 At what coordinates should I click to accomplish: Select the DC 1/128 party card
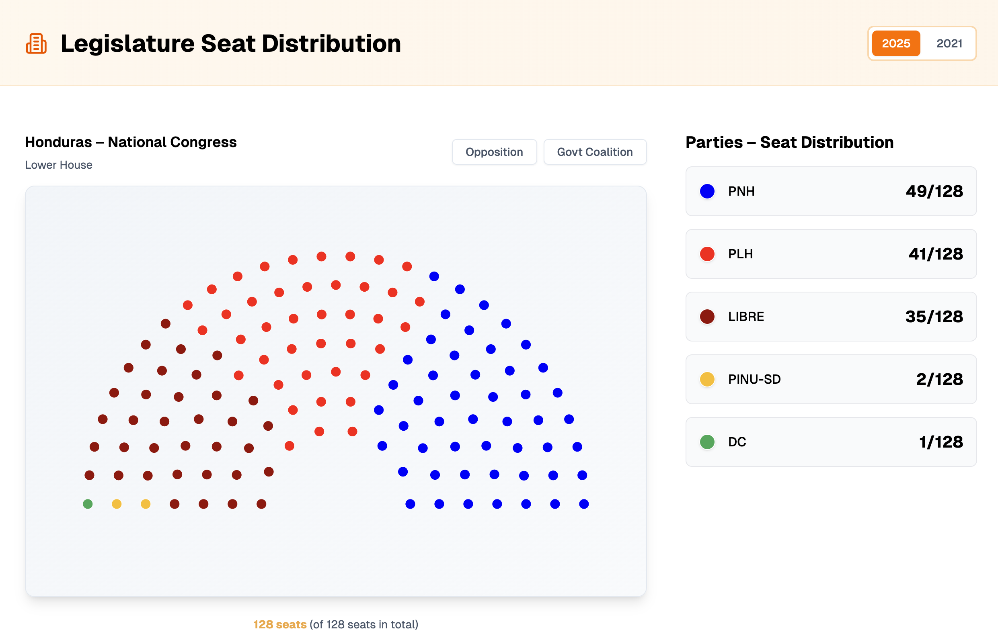831,442
